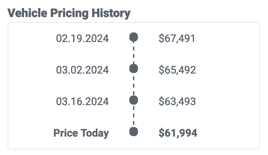Select the Price Today timeline dot
The width and height of the screenshot is (268, 155).
(133, 132)
